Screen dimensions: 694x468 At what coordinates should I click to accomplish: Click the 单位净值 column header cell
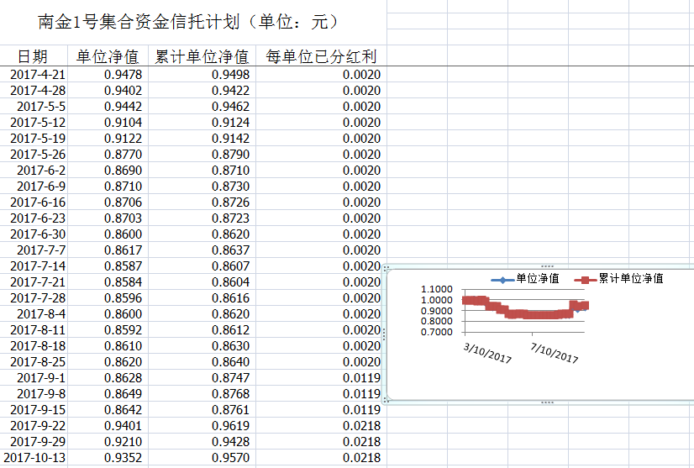coord(108,57)
